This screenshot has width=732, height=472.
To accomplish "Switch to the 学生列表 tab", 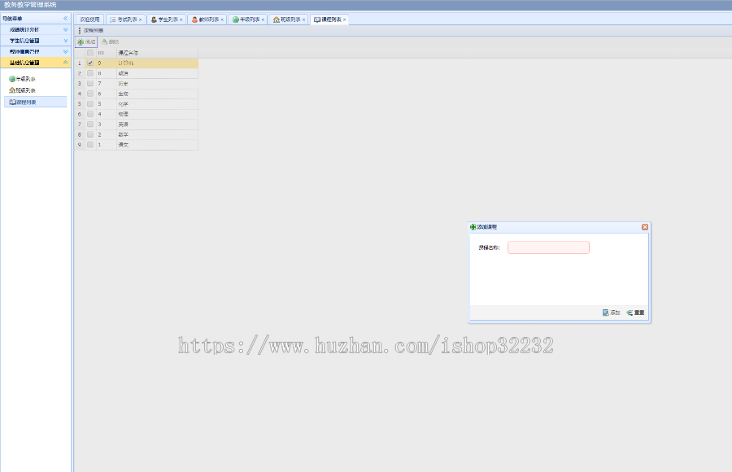I will point(167,20).
